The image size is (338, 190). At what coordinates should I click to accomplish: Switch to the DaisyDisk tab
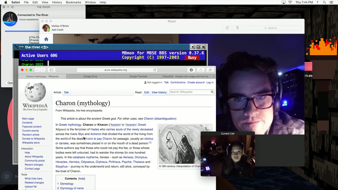186,77
